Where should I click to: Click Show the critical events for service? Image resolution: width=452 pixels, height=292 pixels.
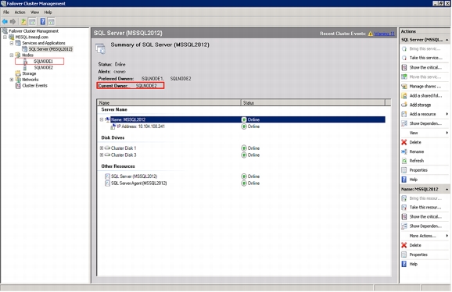tap(425, 67)
